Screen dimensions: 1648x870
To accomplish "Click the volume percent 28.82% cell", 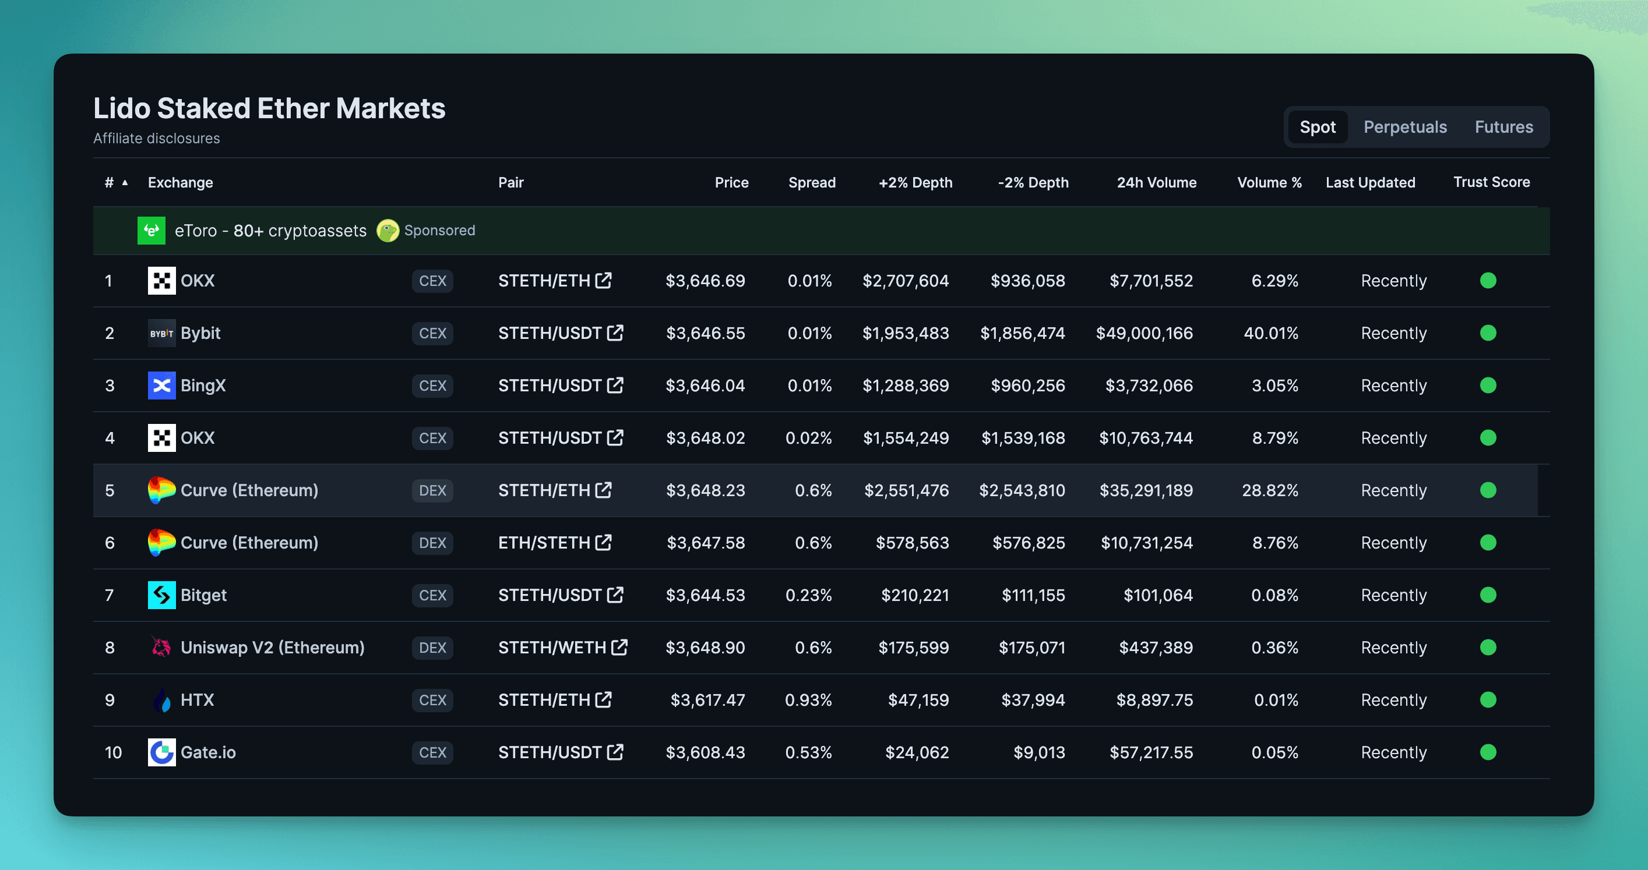I will tap(1270, 490).
